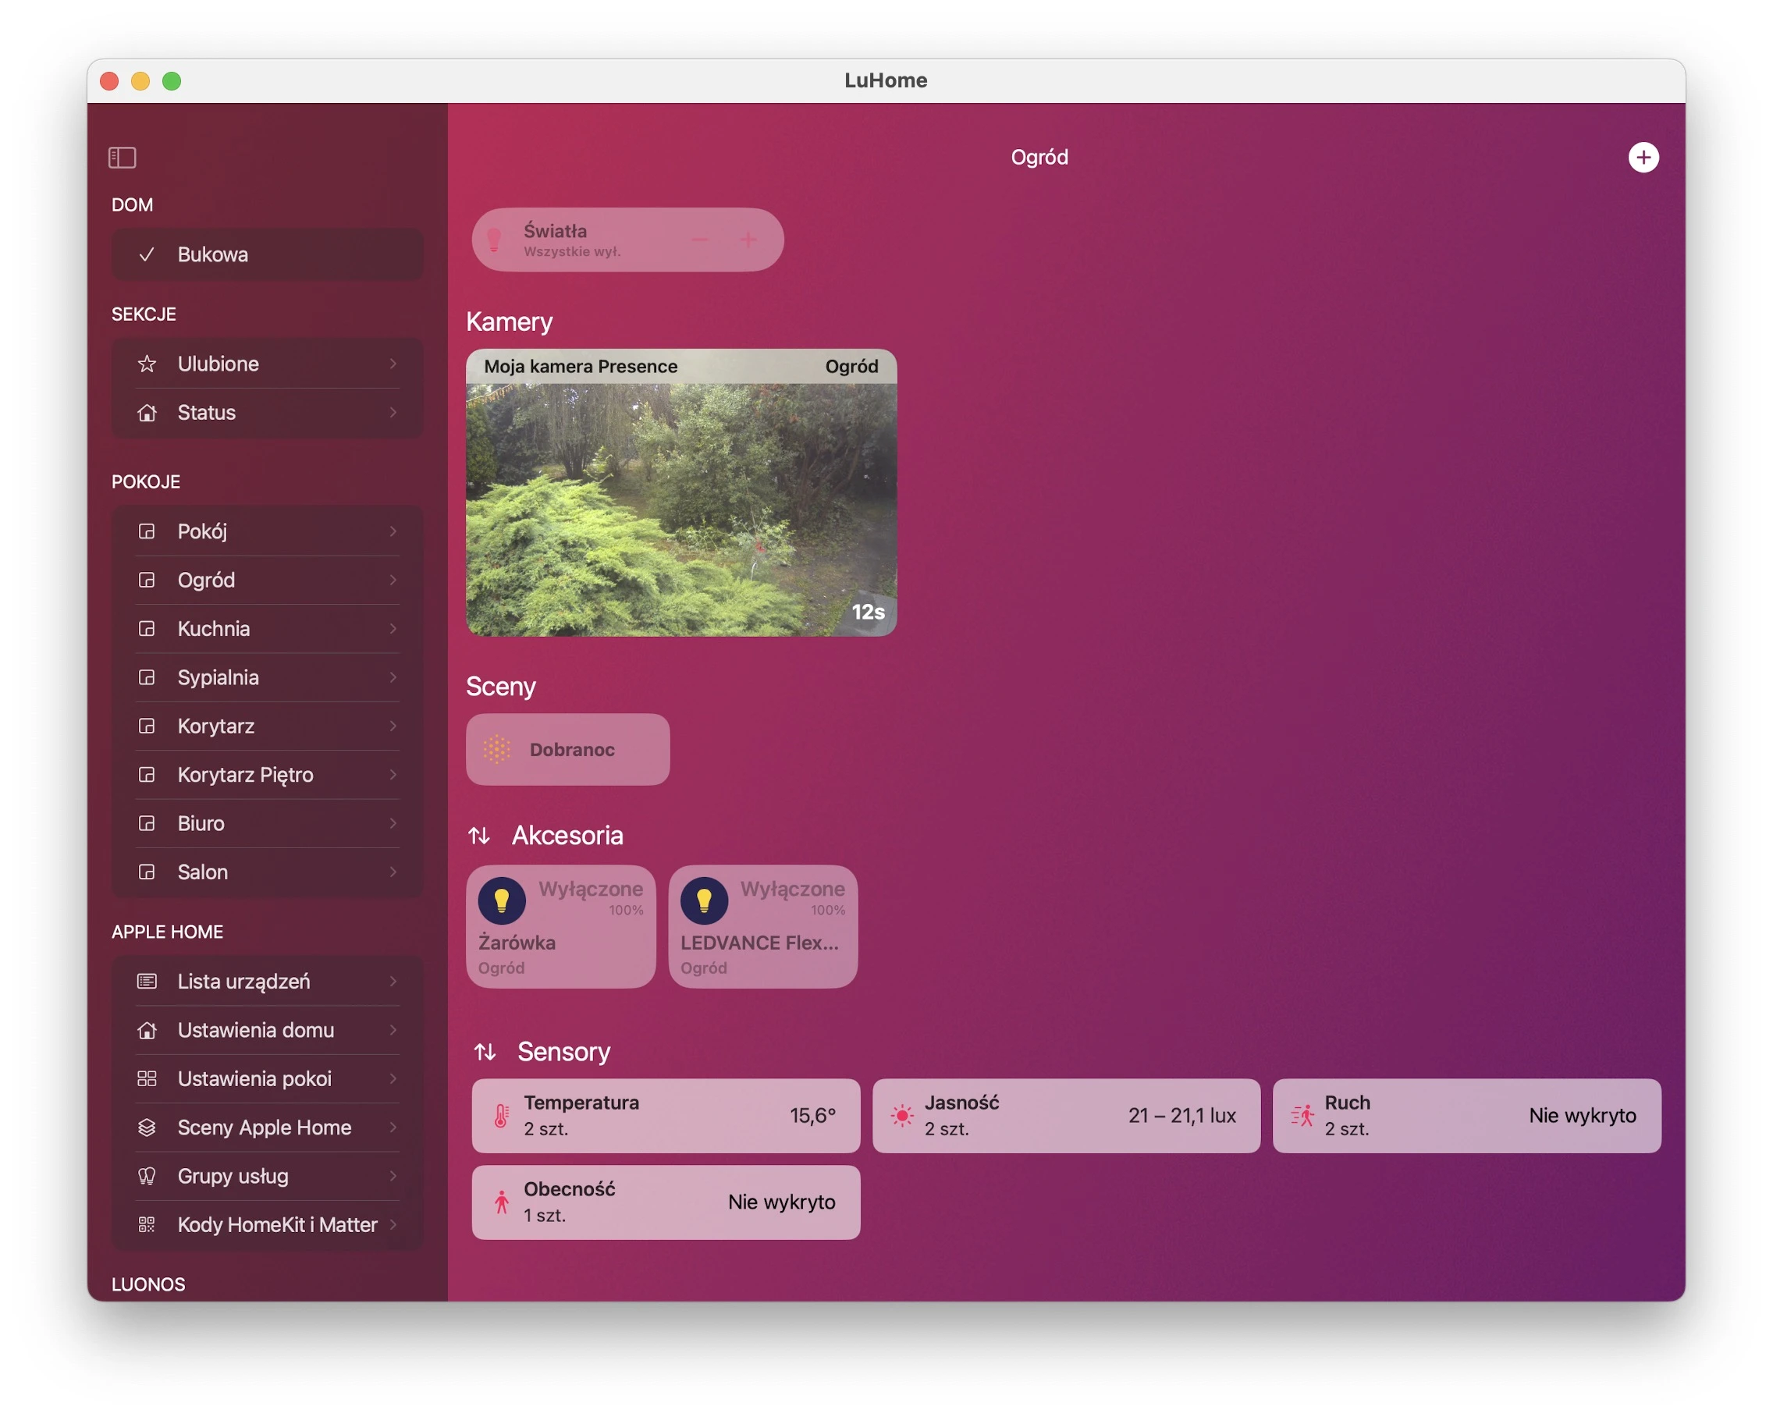Click the room icon beside Salon
The height and width of the screenshot is (1417, 1773).
(x=147, y=872)
